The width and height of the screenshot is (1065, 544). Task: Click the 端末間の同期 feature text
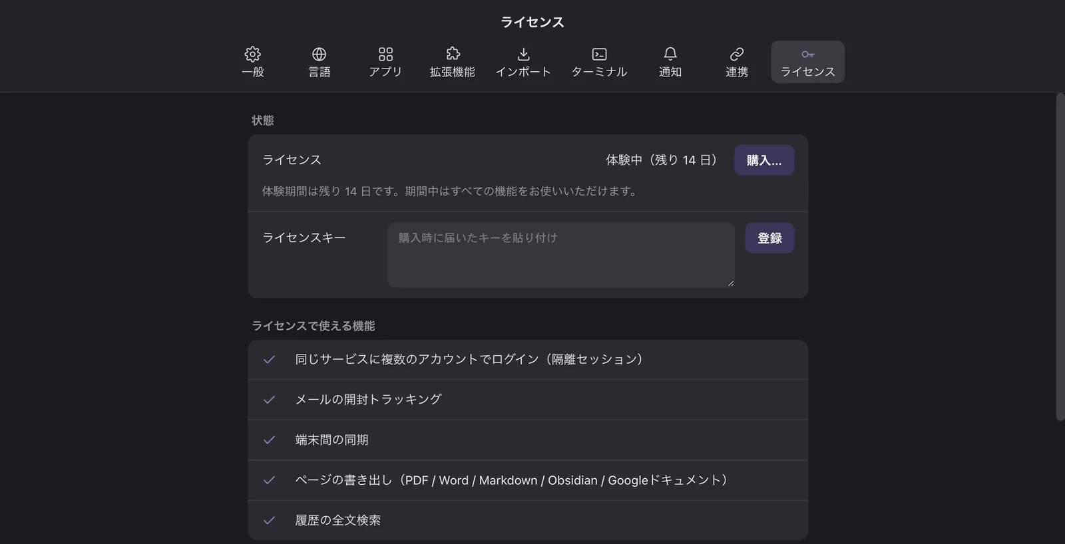(x=332, y=440)
